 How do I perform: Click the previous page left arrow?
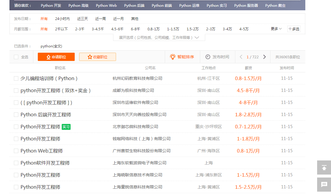(x=241, y=57)
